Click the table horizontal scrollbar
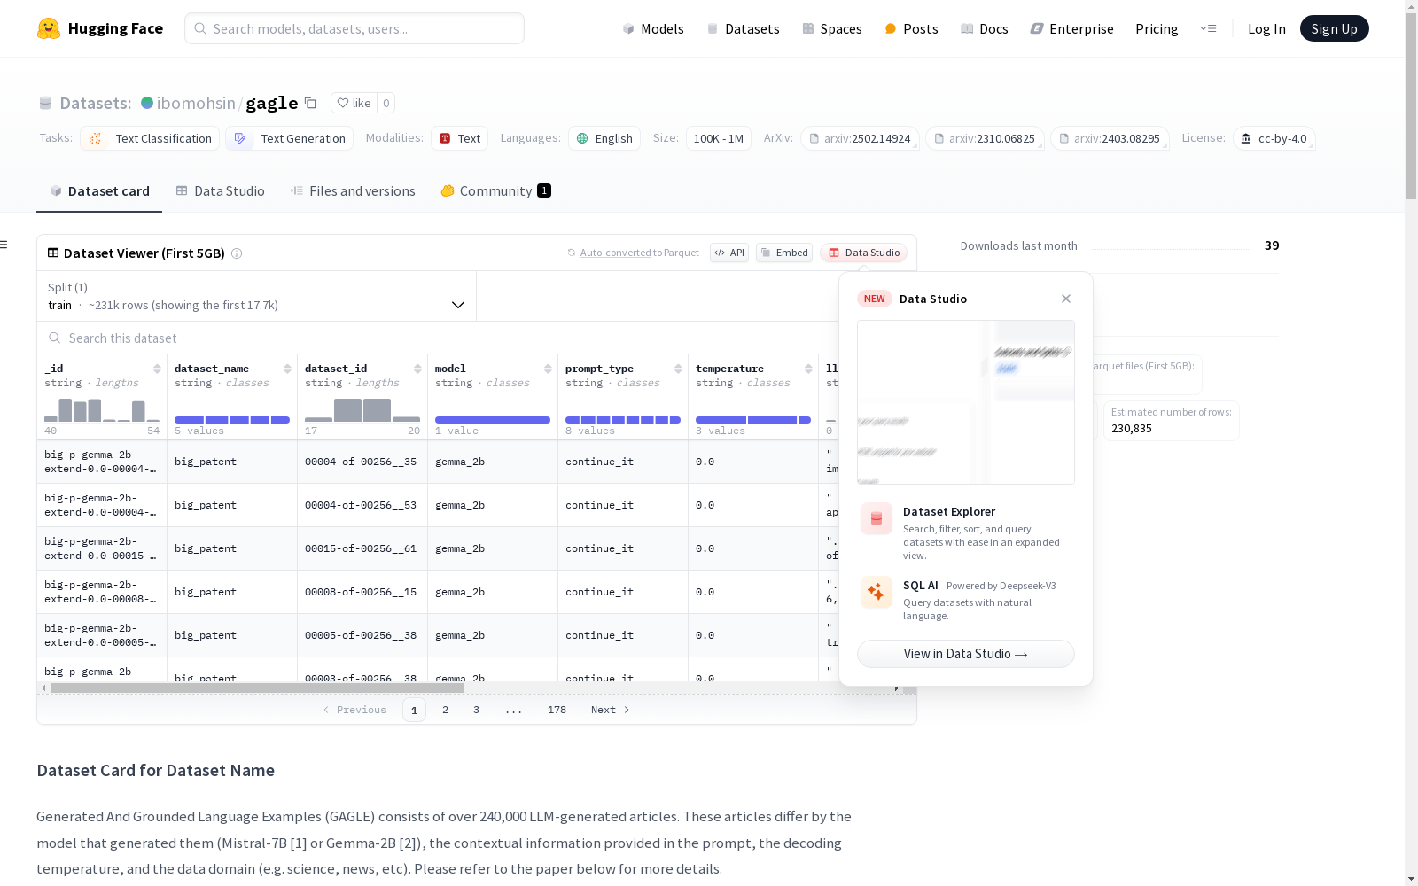 [x=257, y=688]
